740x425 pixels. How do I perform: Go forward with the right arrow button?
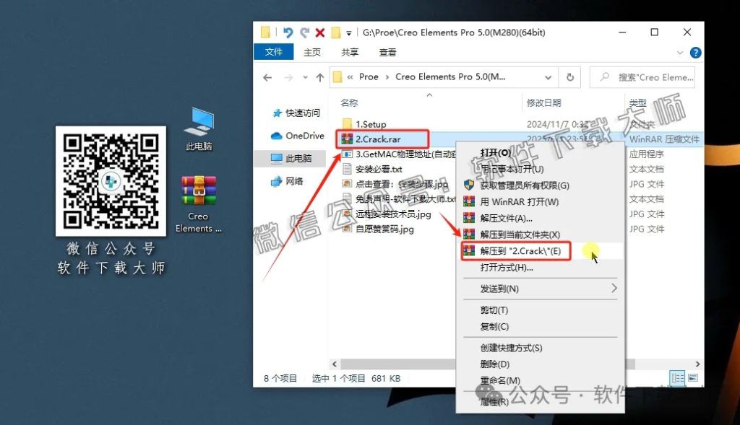coord(288,77)
